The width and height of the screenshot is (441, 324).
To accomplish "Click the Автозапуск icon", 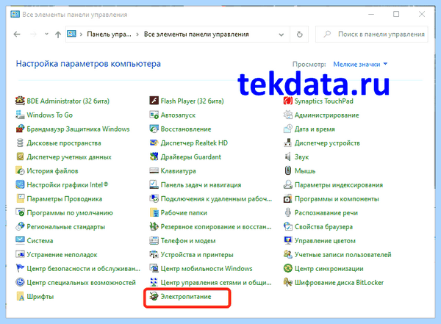I will (154, 115).
